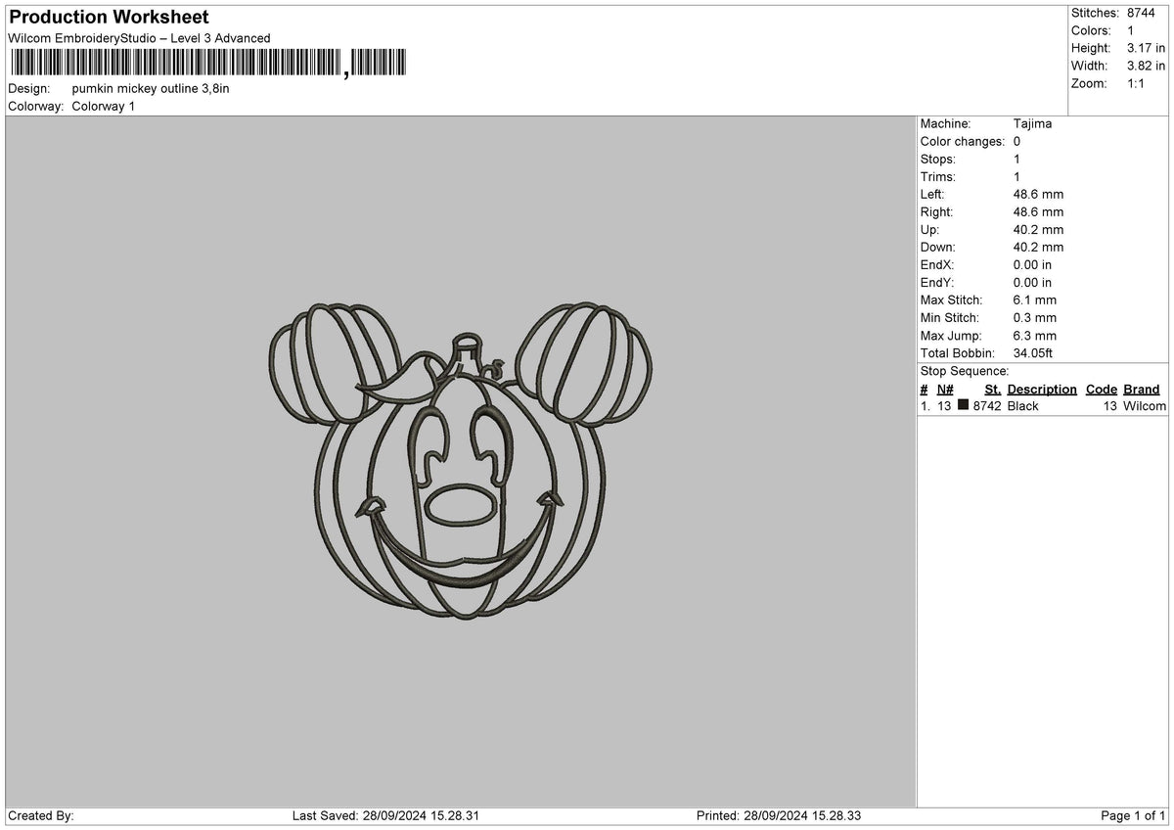Click the 'Description' column header

1042,389
